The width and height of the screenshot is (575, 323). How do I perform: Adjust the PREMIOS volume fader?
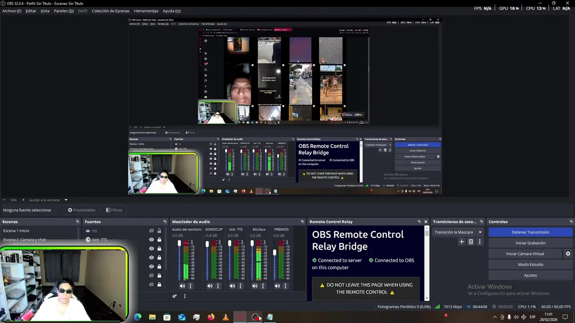point(274,253)
